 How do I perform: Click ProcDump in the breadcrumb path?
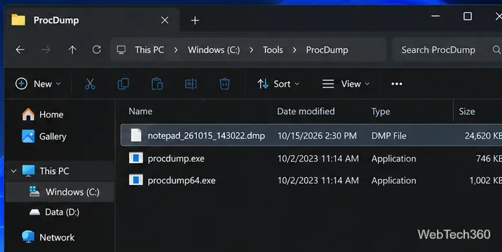[x=327, y=50]
